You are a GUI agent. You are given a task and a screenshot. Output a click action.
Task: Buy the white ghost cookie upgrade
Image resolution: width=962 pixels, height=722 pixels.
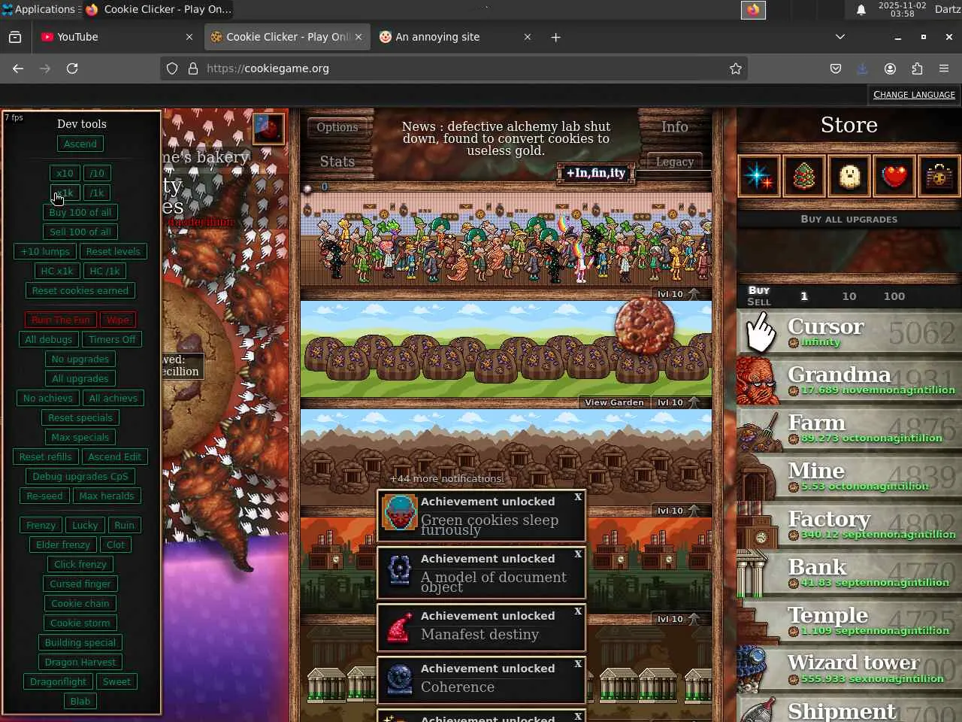[849, 176]
